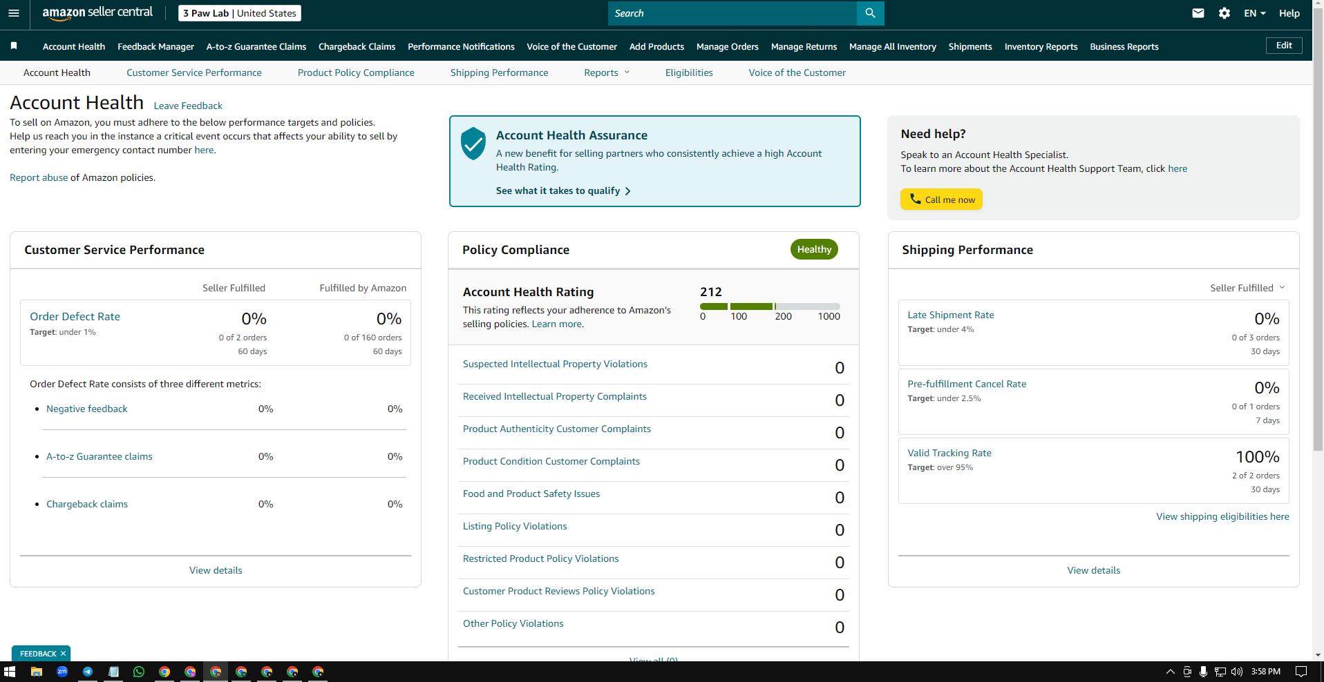Open the Pre-fulfillment Cancel Rate link
Image resolution: width=1324 pixels, height=682 pixels.
click(967, 384)
